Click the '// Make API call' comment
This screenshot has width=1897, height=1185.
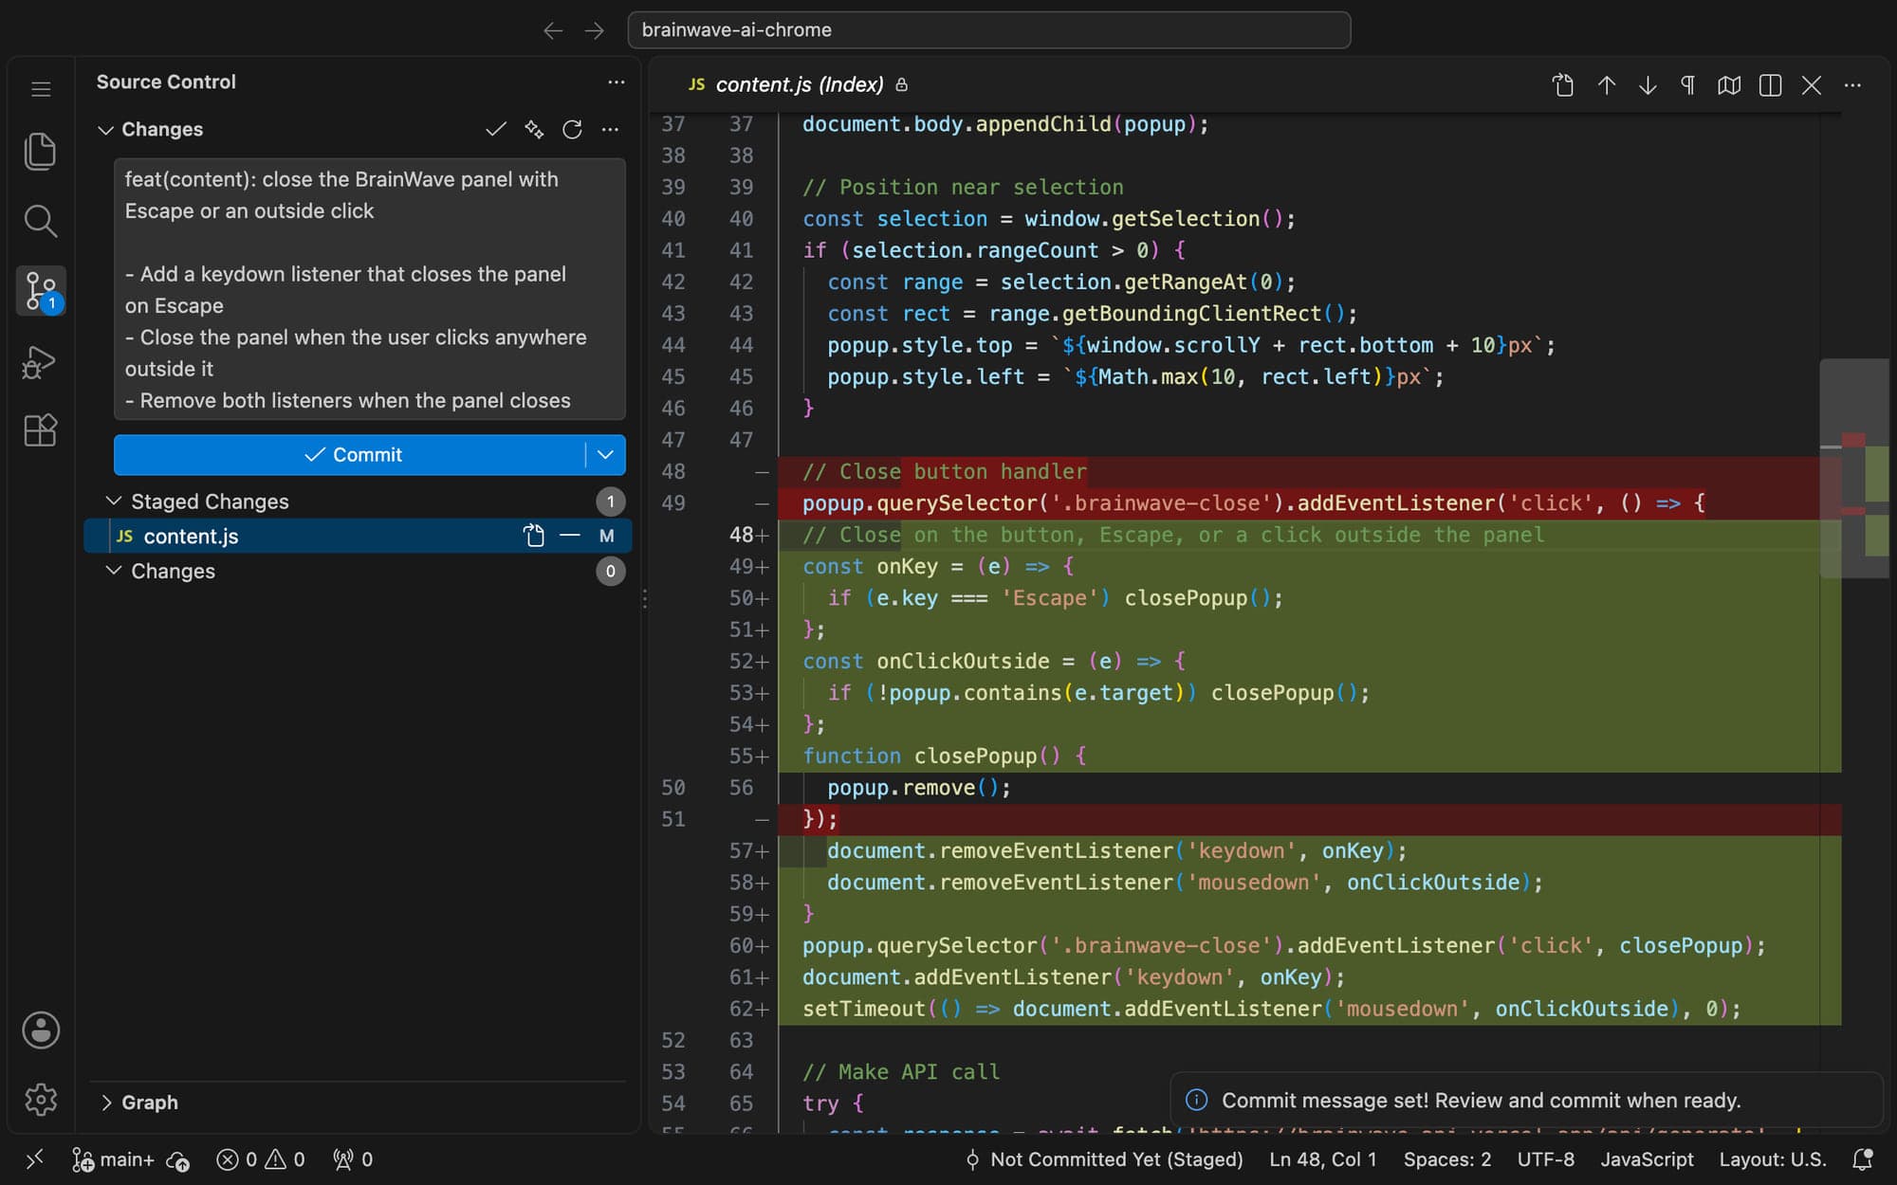900,1071
